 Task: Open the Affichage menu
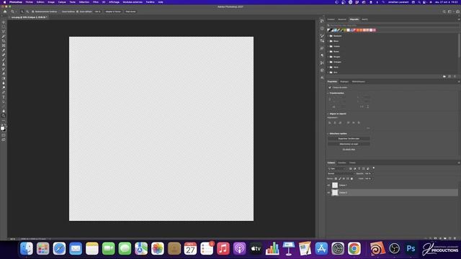tap(114, 2)
